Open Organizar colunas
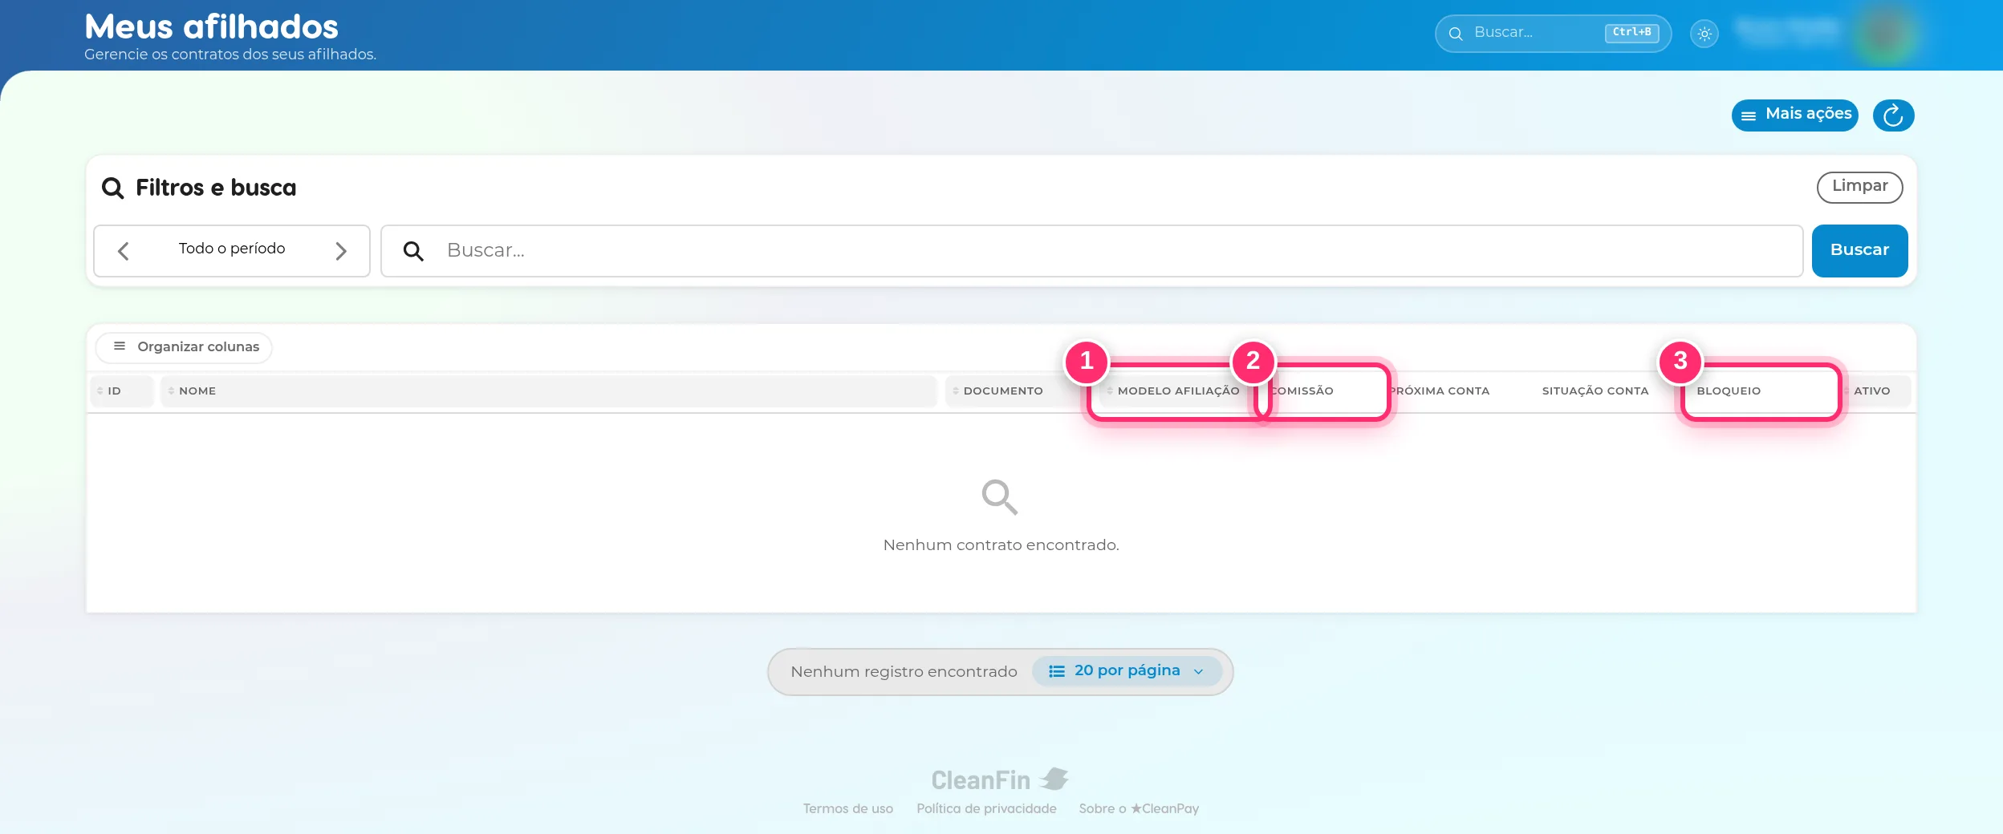 [x=184, y=347]
